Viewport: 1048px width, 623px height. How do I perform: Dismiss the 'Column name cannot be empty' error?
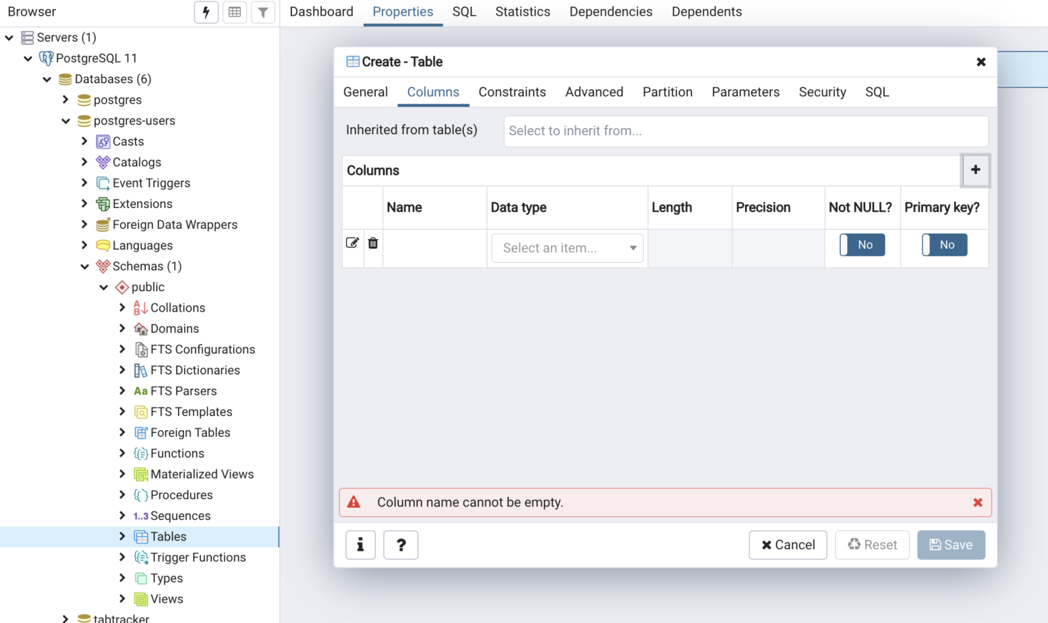[978, 502]
